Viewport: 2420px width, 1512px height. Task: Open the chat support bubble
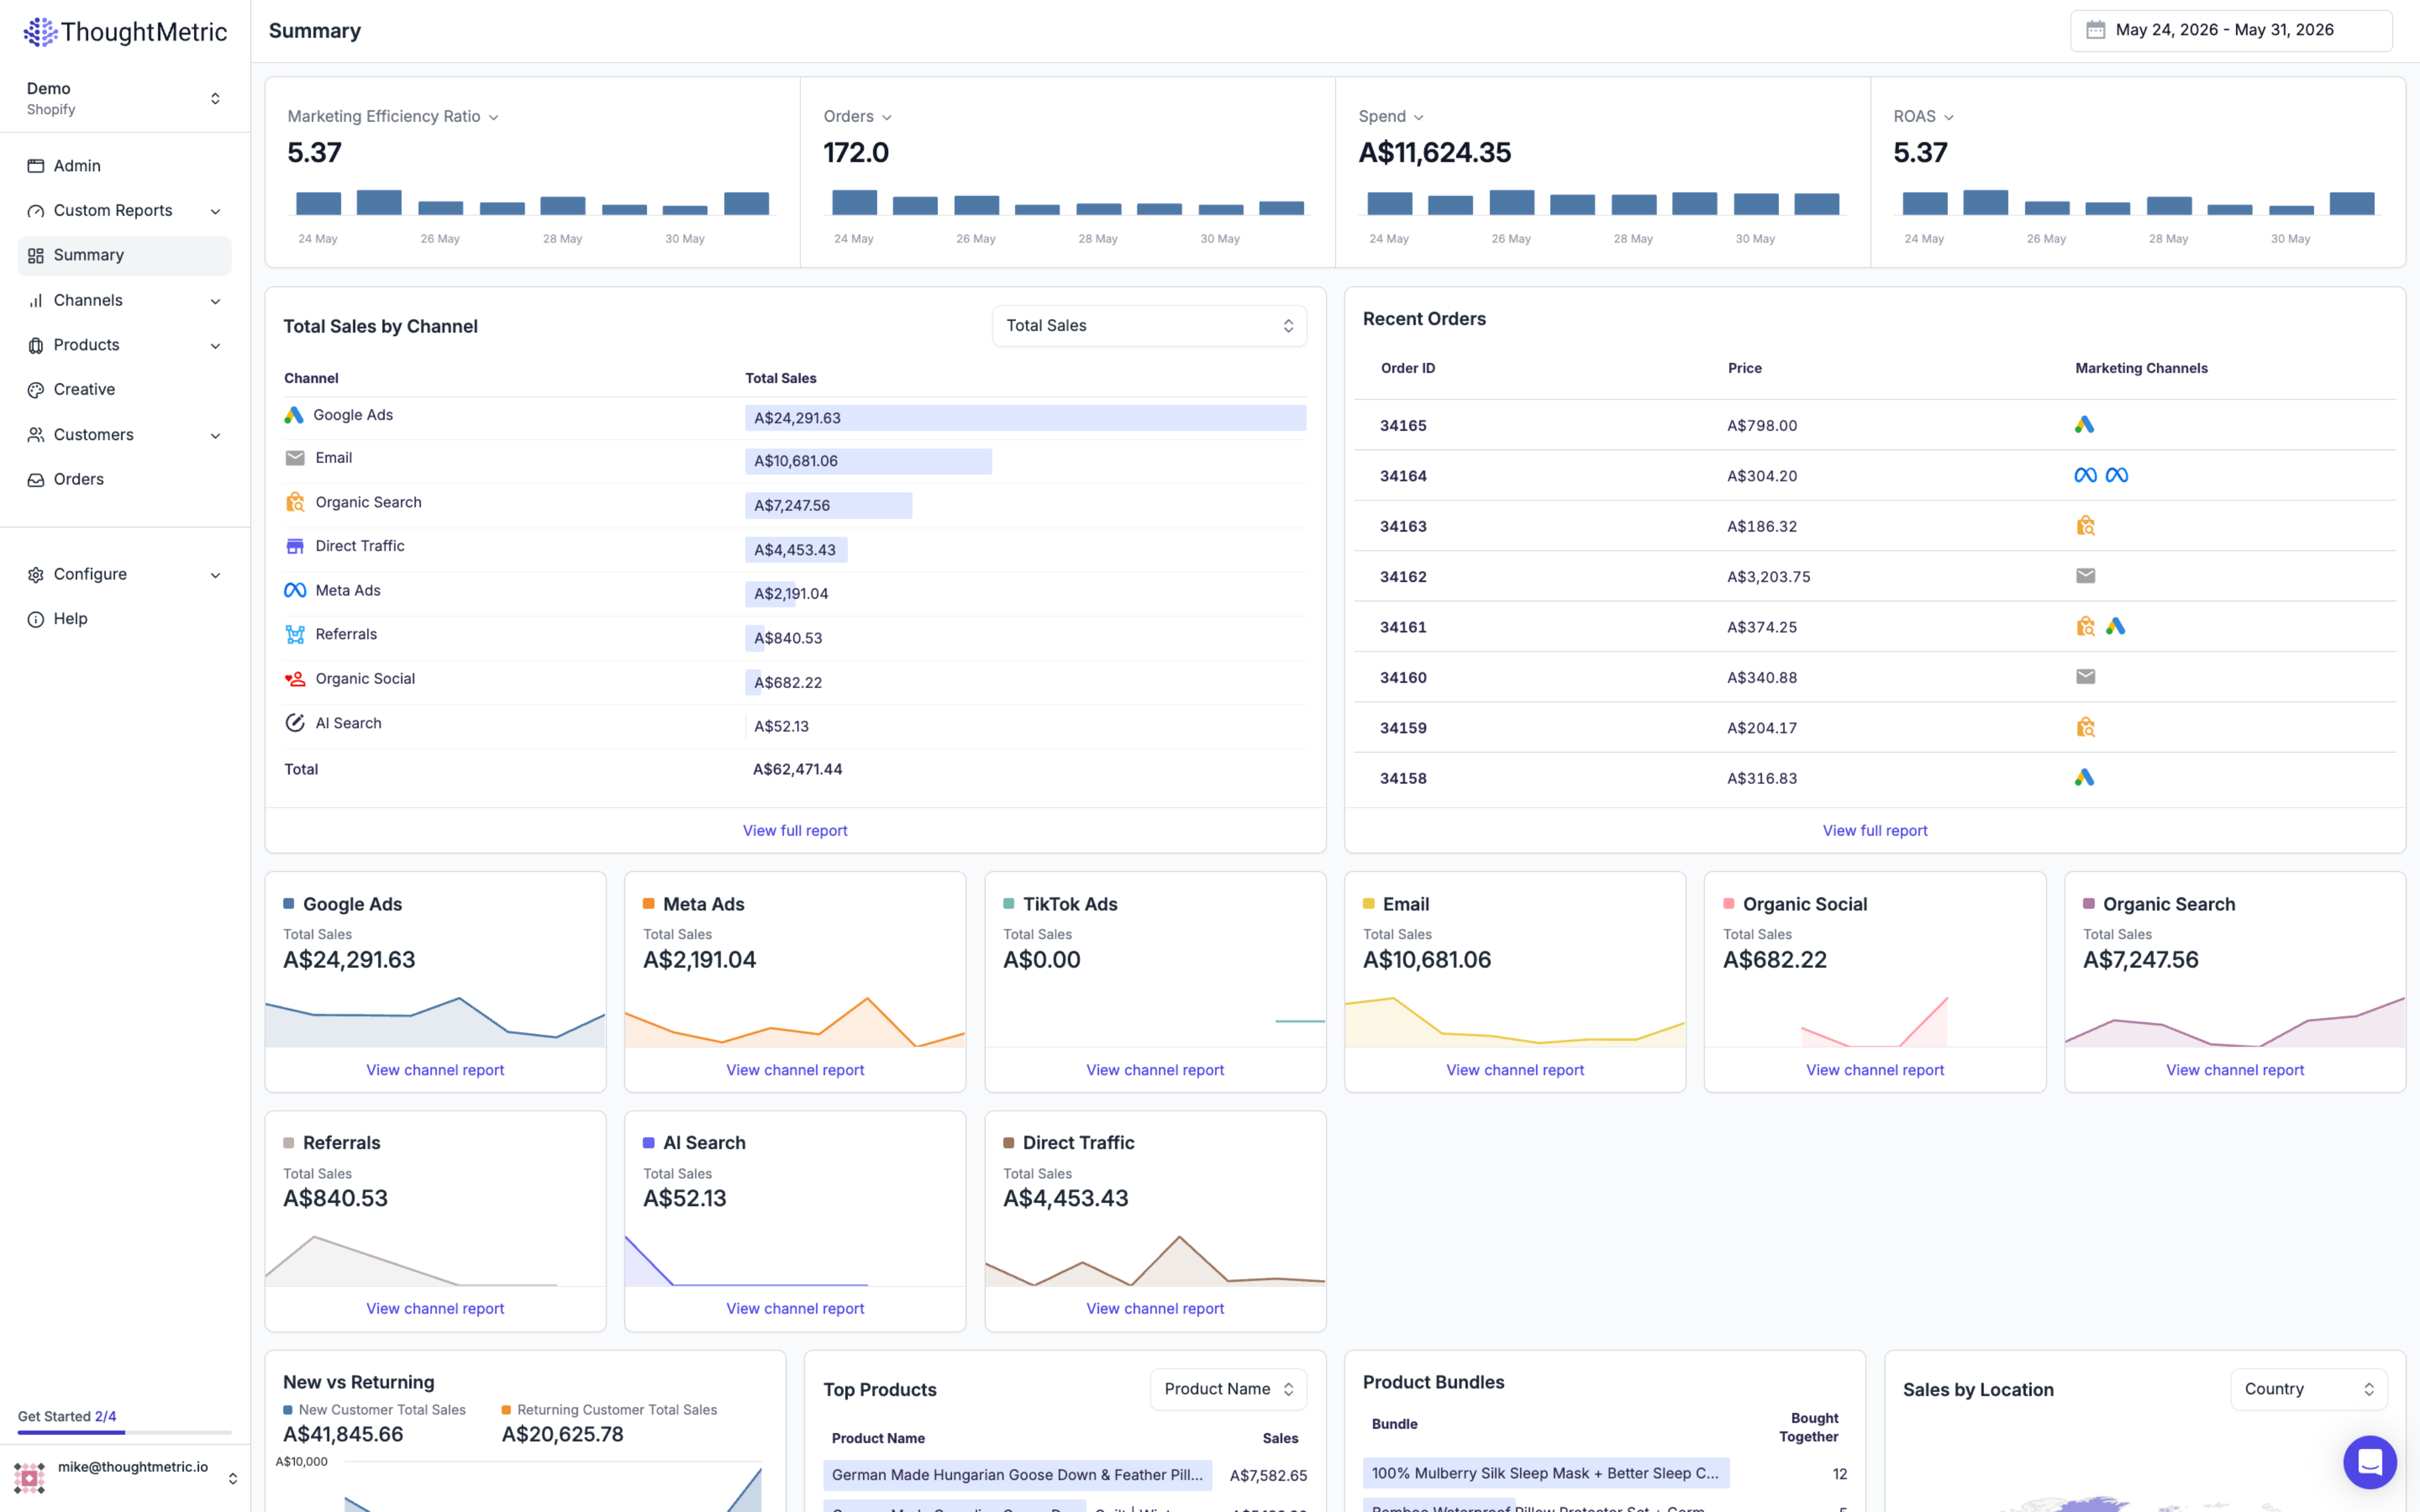click(x=2369, y=1462)
